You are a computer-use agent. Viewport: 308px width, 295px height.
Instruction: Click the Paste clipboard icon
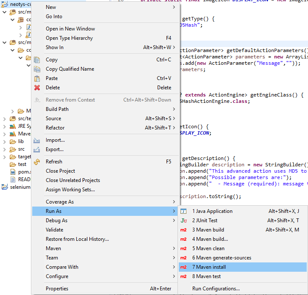click(x=37, y=78)
